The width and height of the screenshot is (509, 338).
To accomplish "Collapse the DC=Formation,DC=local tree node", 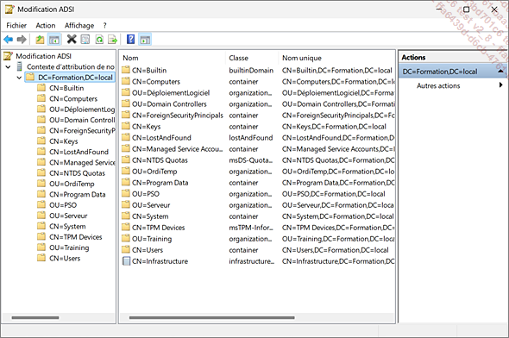I will pyautogui.click(x=19, y=78).
